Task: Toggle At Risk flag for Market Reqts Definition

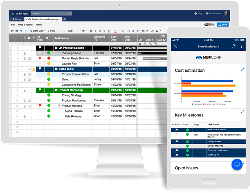Action: 39,58
